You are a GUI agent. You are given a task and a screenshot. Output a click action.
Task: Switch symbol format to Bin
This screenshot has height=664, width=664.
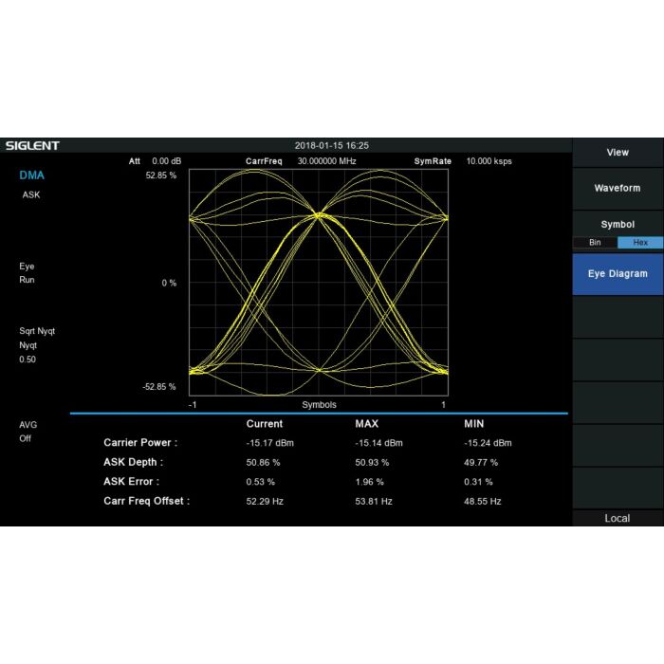pos(595,243)
